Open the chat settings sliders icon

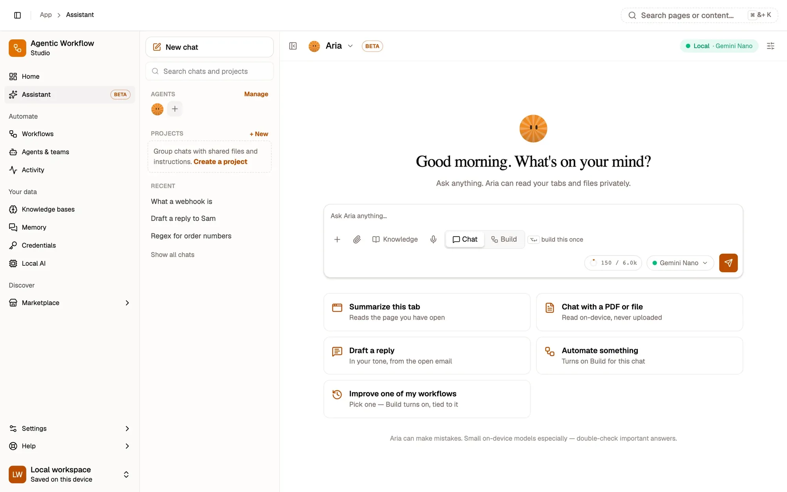pyautogui.click(x=770, y=46)
